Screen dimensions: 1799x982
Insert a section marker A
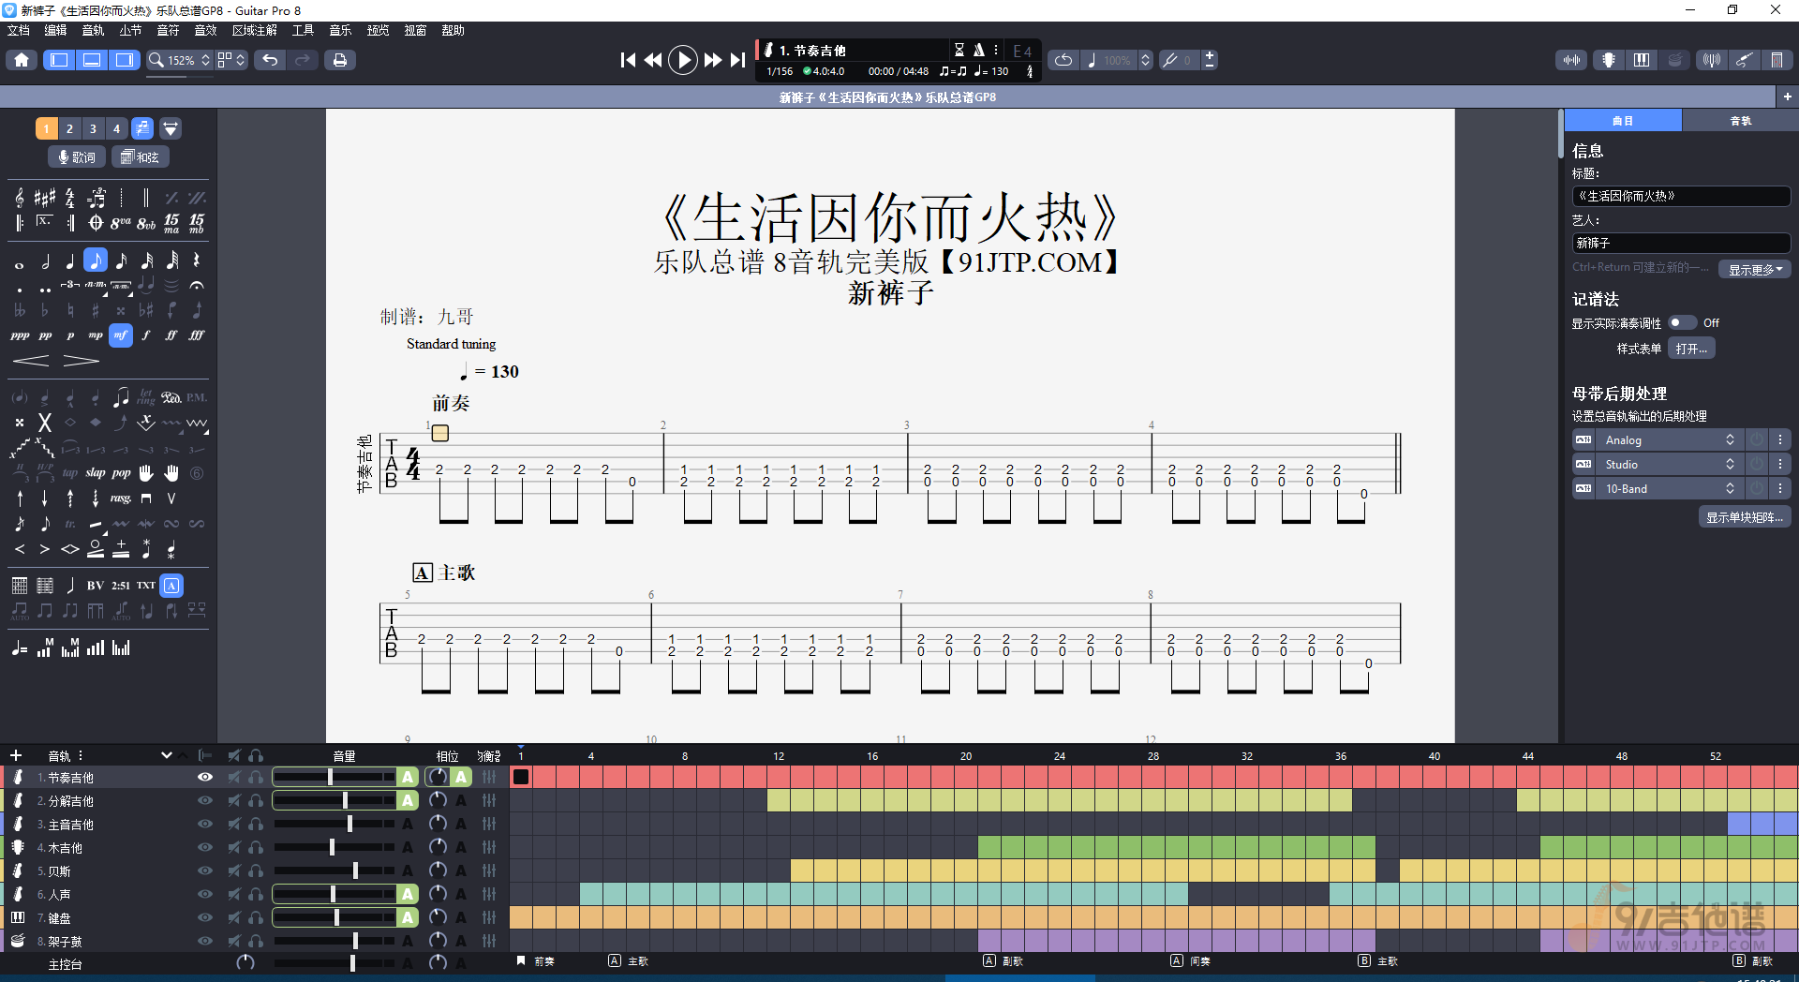(x=171, y=586)
